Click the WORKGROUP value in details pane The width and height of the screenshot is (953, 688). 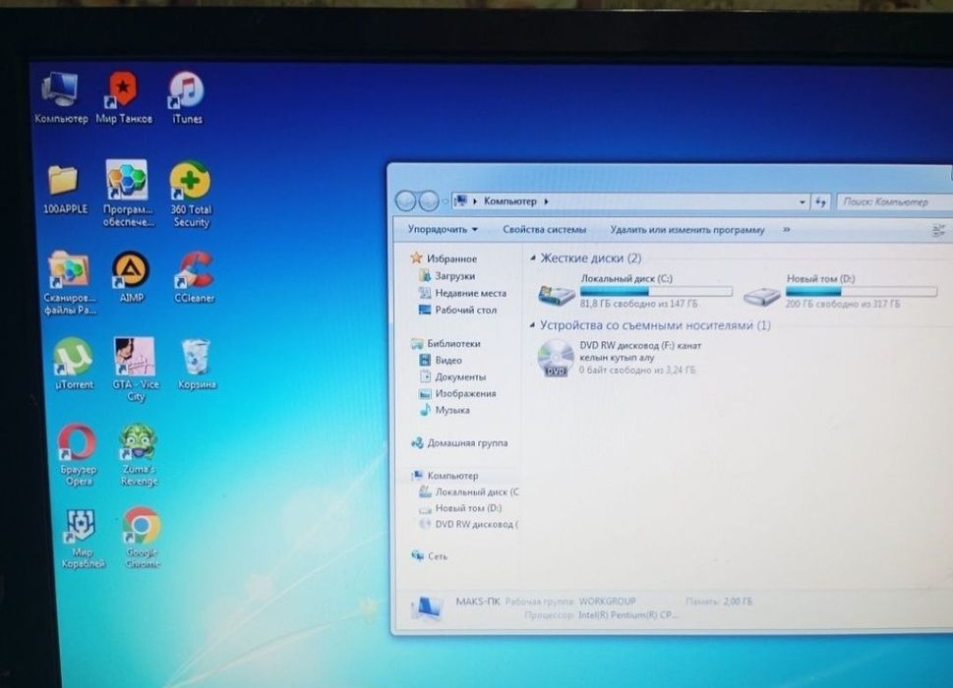pyautogui.click(x=607, y=602)
